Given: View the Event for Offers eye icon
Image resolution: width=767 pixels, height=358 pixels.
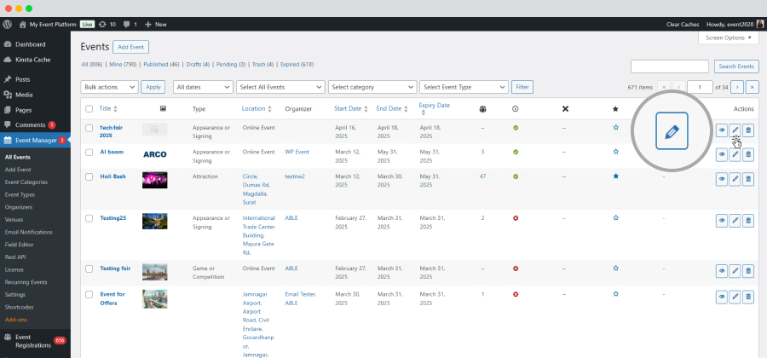Looking at the screenshot, I should point(722,297).
